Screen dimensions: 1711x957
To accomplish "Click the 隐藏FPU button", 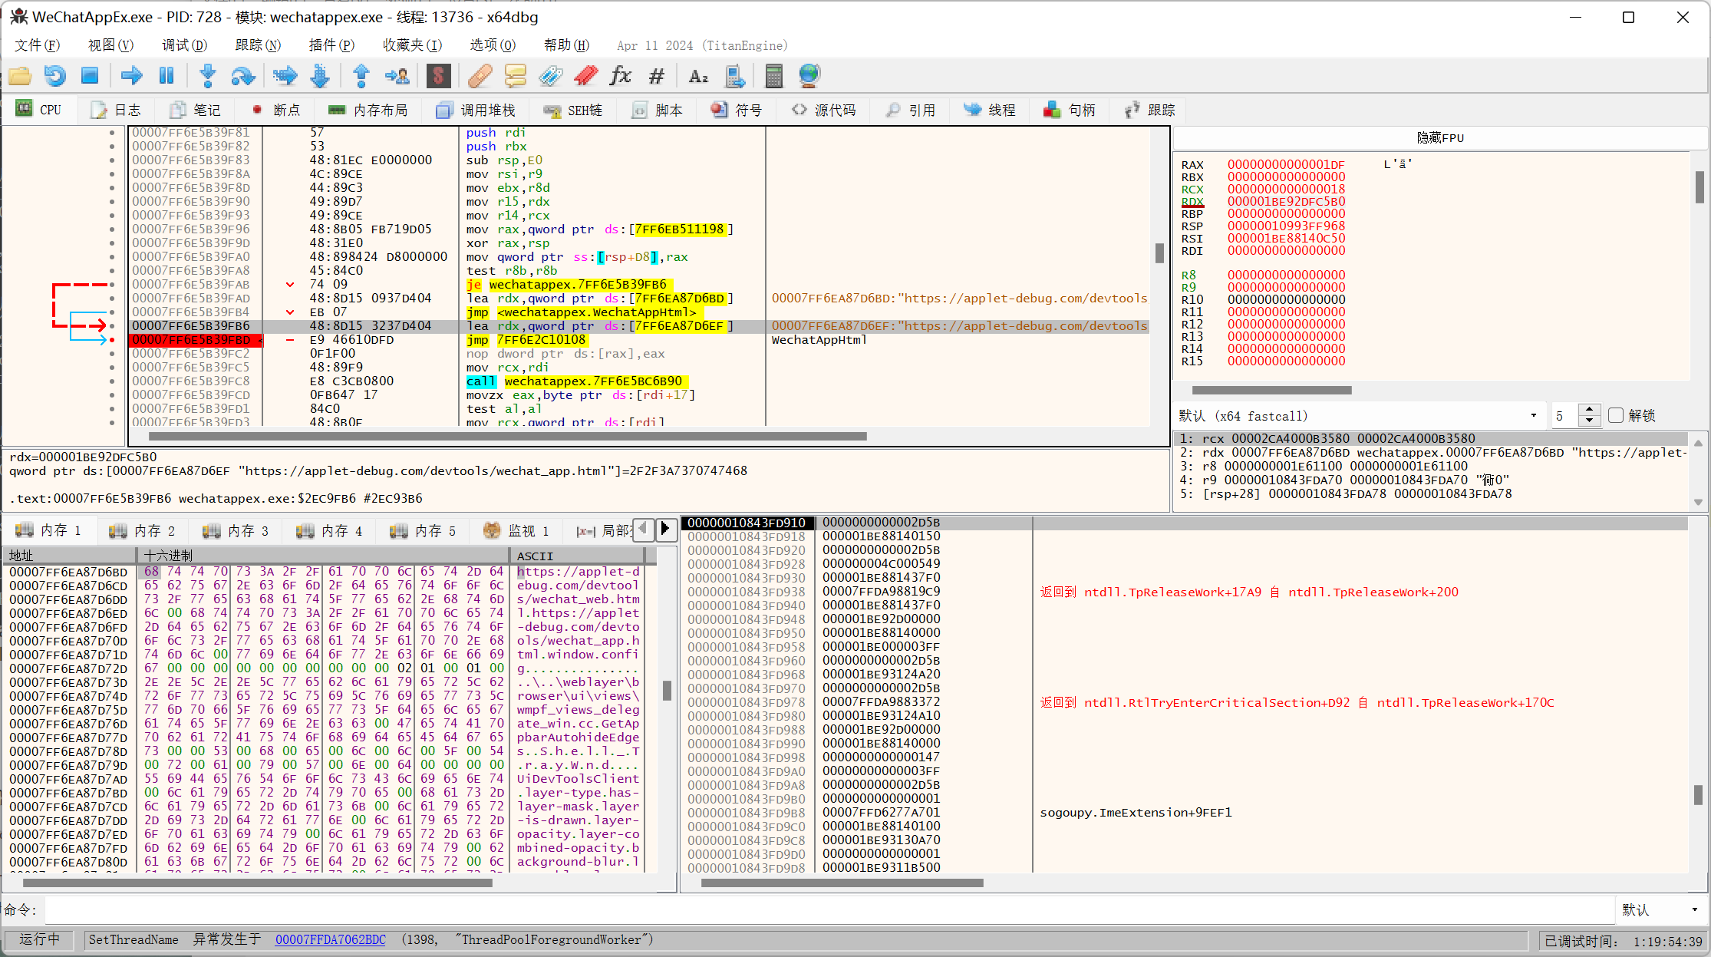I will [x=1440, y=138].
